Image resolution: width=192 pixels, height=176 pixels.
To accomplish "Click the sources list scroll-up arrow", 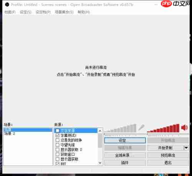I will tap(100, 131).
